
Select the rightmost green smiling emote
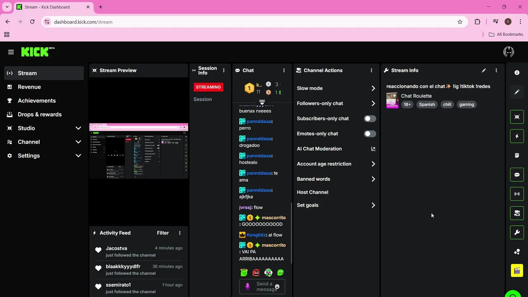pos(281,273)
